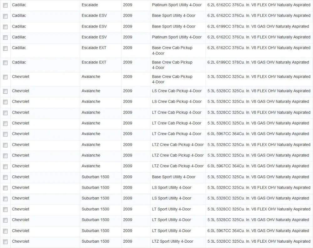
Task: Click "Suburban 1500" model in the Base Sport Utility row
Action: [x=95, y=177]
